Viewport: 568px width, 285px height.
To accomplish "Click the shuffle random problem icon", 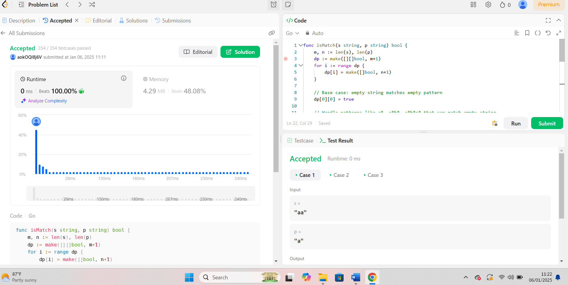I will pos(92,4).
